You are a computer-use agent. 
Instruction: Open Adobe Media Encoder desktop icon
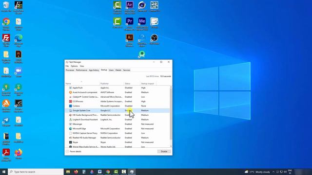(x=142, y=24)
